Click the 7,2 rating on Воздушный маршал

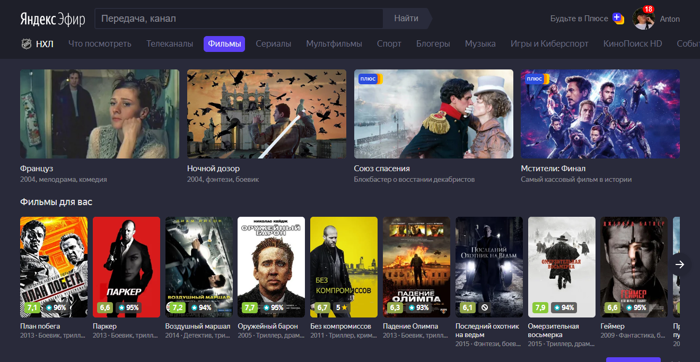click(177, 307)
